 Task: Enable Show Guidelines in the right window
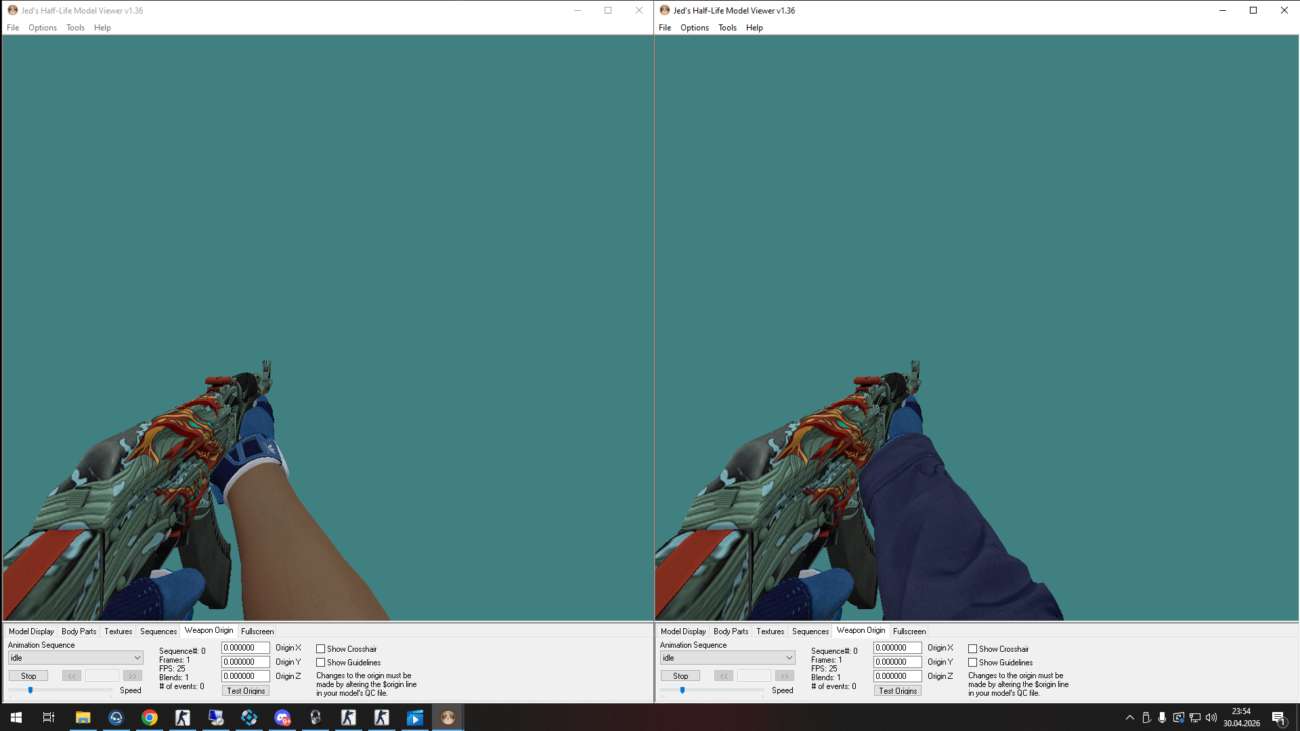[x=973, y=663]
